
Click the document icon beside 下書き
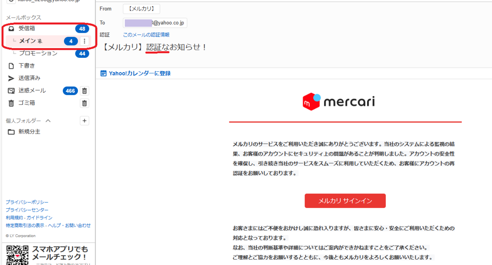pos(11,66)
